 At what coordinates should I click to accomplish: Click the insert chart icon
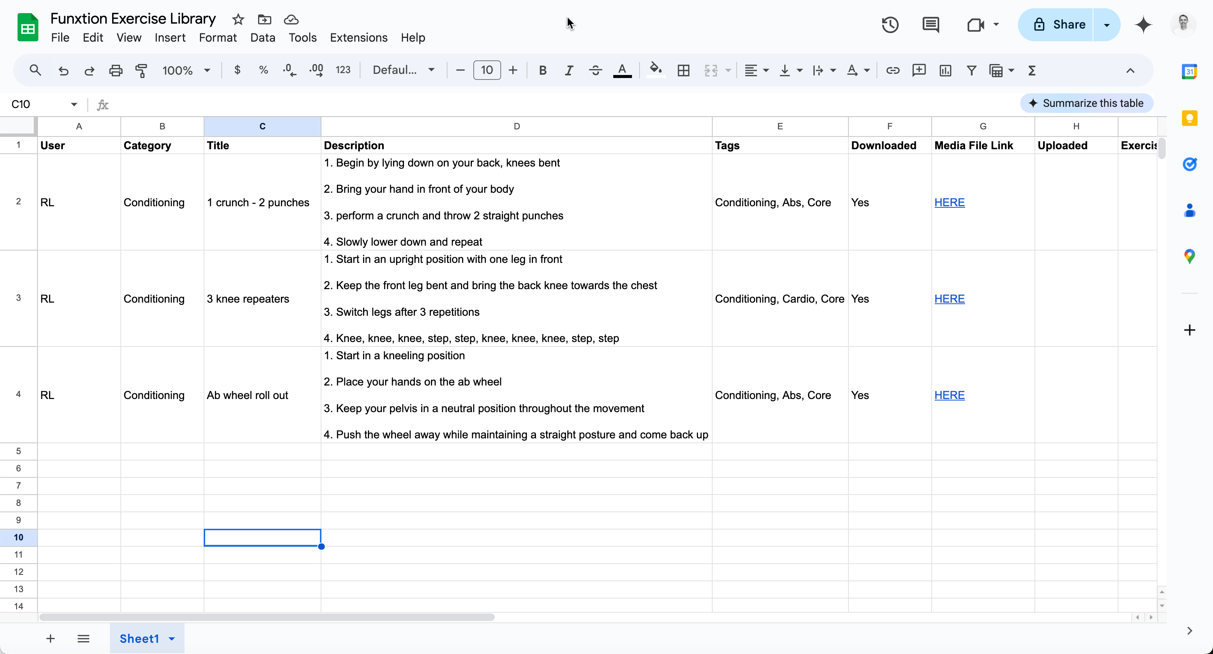[x=945, y=70]
